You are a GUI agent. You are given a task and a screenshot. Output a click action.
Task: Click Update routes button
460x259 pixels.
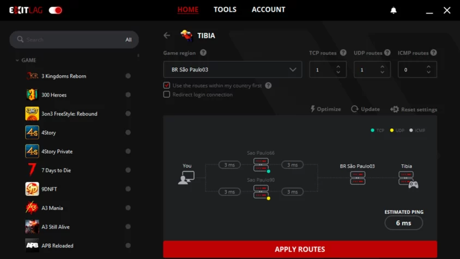point(365,109)
